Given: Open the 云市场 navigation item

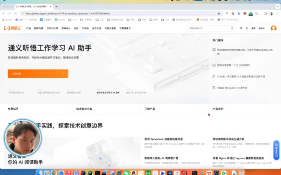Looking at the screenshot, I should coord(86,28).
